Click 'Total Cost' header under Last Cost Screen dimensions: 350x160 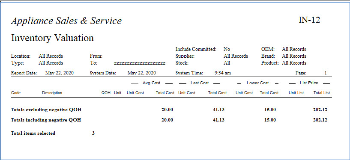coord(217,93)
